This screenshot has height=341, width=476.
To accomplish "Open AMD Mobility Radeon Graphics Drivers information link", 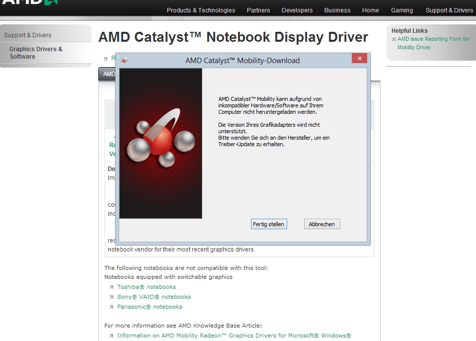I will [x=234, y=336].
